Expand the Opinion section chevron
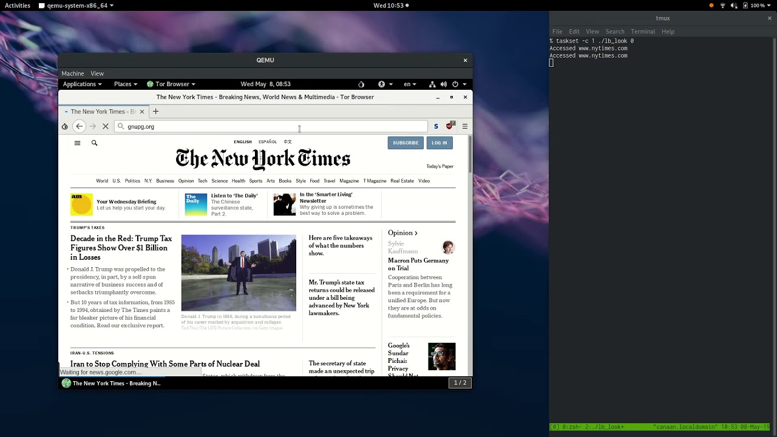Viewport: 777px width, 437px height. [416, 233]
